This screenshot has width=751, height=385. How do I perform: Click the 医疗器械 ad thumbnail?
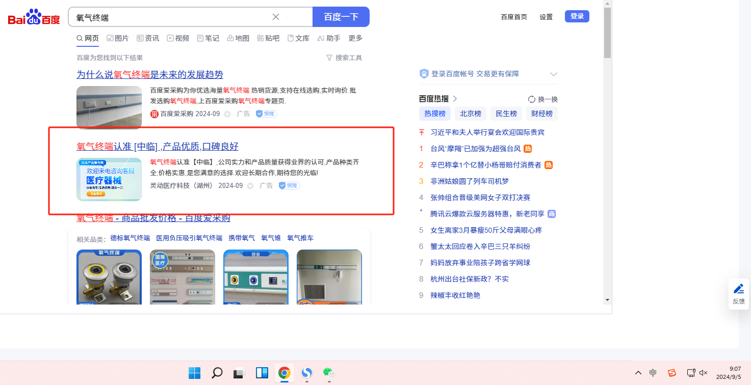click(109, 180)
